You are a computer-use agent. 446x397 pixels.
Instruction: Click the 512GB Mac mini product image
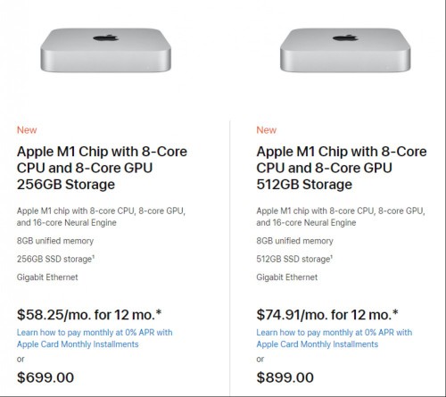point(345,50)
